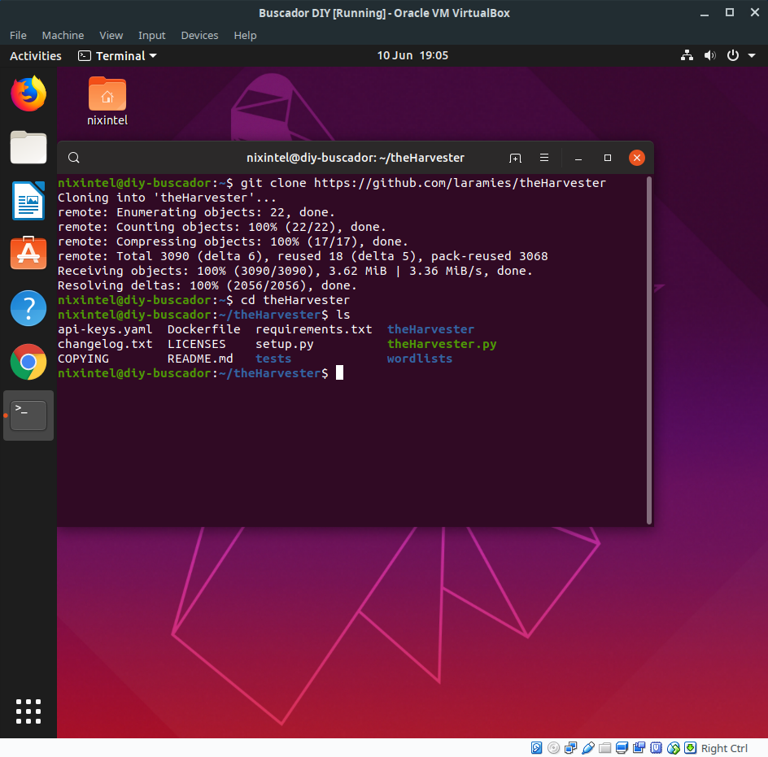Open the VirtualBox Devices menu
The width and height of the screenshot is (768, 757).
click(x=199, y=35)
